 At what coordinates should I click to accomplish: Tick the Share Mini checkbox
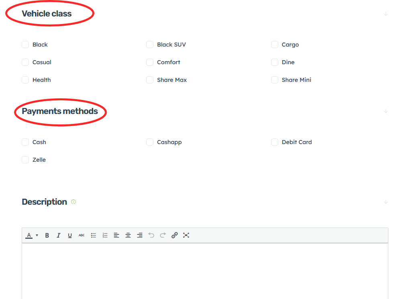tap(275, 80)
